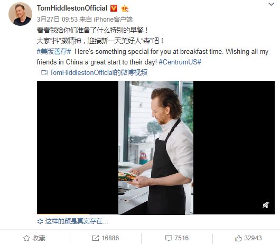The height and width of the screenshot is (244, 280).
Task: Unmute the video with the speaker icon
Action: tap(266, 205)
